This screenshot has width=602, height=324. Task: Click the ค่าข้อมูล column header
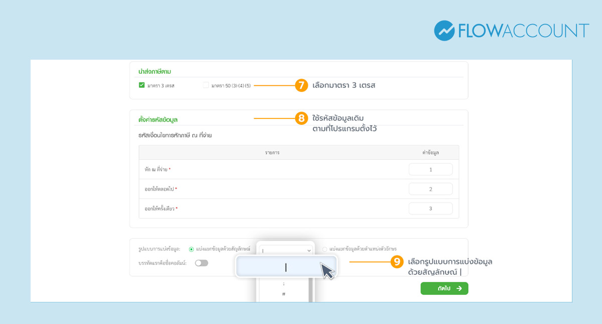pyautogui.click(x=430, y=152)
